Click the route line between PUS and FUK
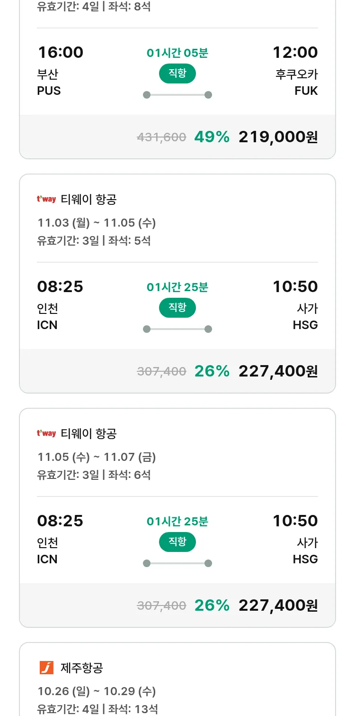This screenshot has height=716, width=355. 177,95
